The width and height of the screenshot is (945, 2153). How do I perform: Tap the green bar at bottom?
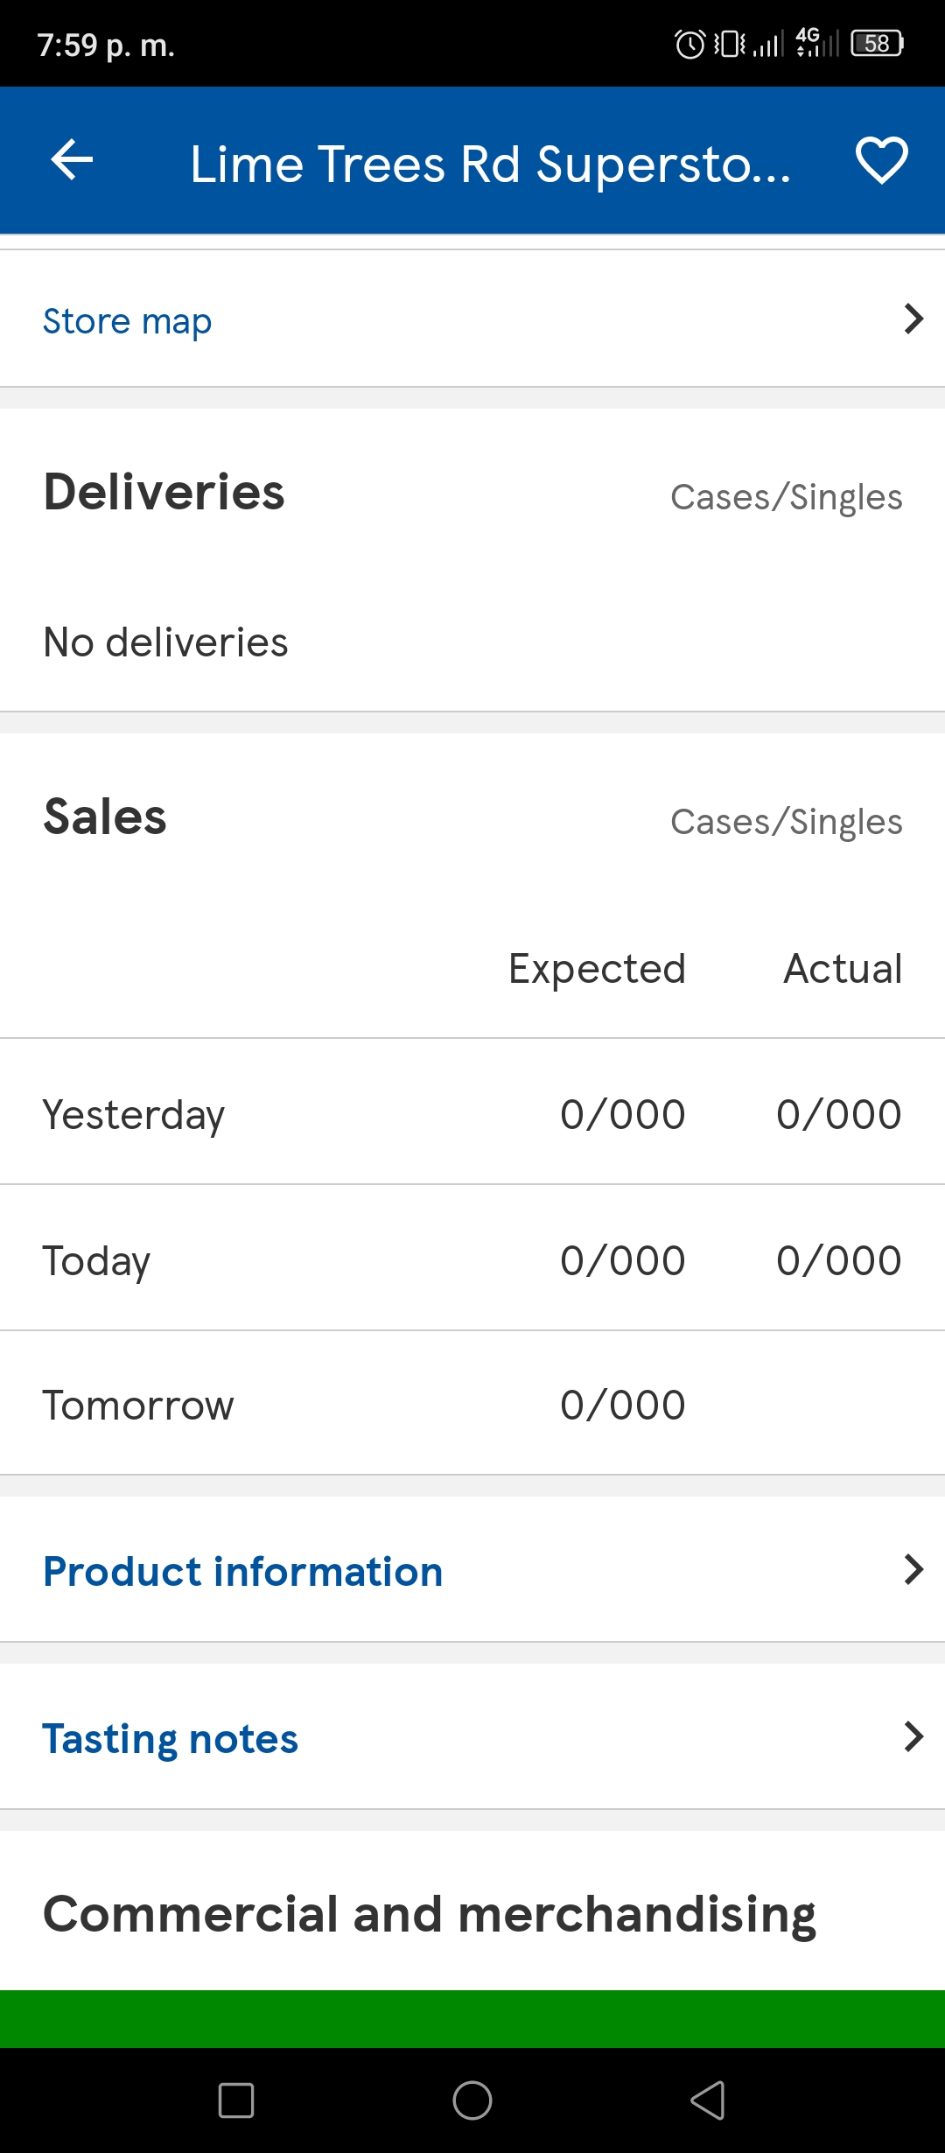[472, 2019]
